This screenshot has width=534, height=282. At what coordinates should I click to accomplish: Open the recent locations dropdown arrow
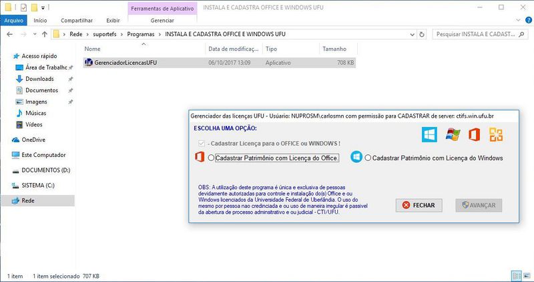(x=35, y=34)
